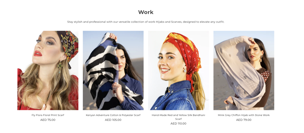
Task: Select the AED 79.00 price
Action: [244, 120]
